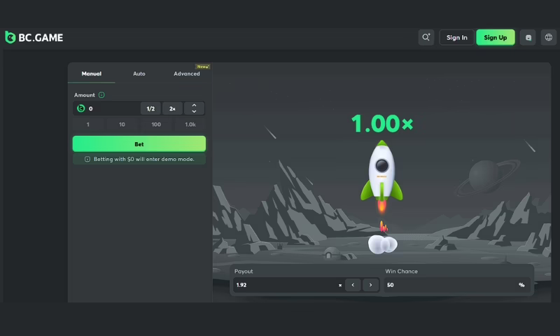Click the info icon in demo mode notice
Screen dimensions: 560x336
click(x=87, y=160)
